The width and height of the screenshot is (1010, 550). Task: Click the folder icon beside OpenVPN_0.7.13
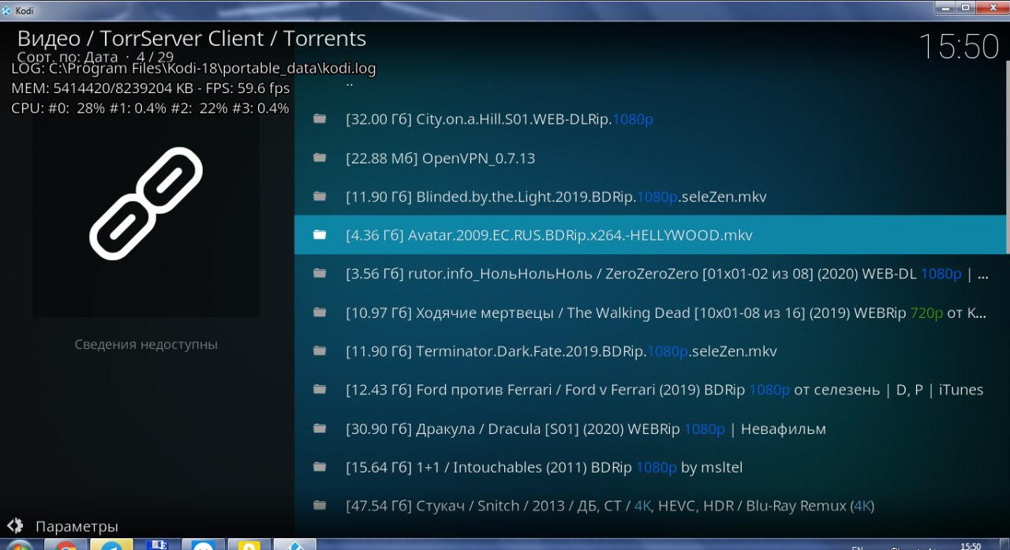320,158
